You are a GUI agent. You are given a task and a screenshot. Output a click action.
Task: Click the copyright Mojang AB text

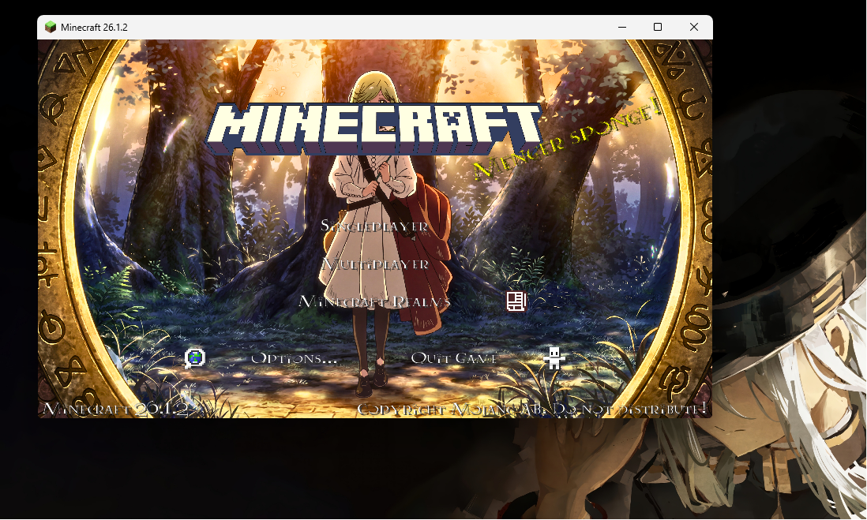click(532, 409)
